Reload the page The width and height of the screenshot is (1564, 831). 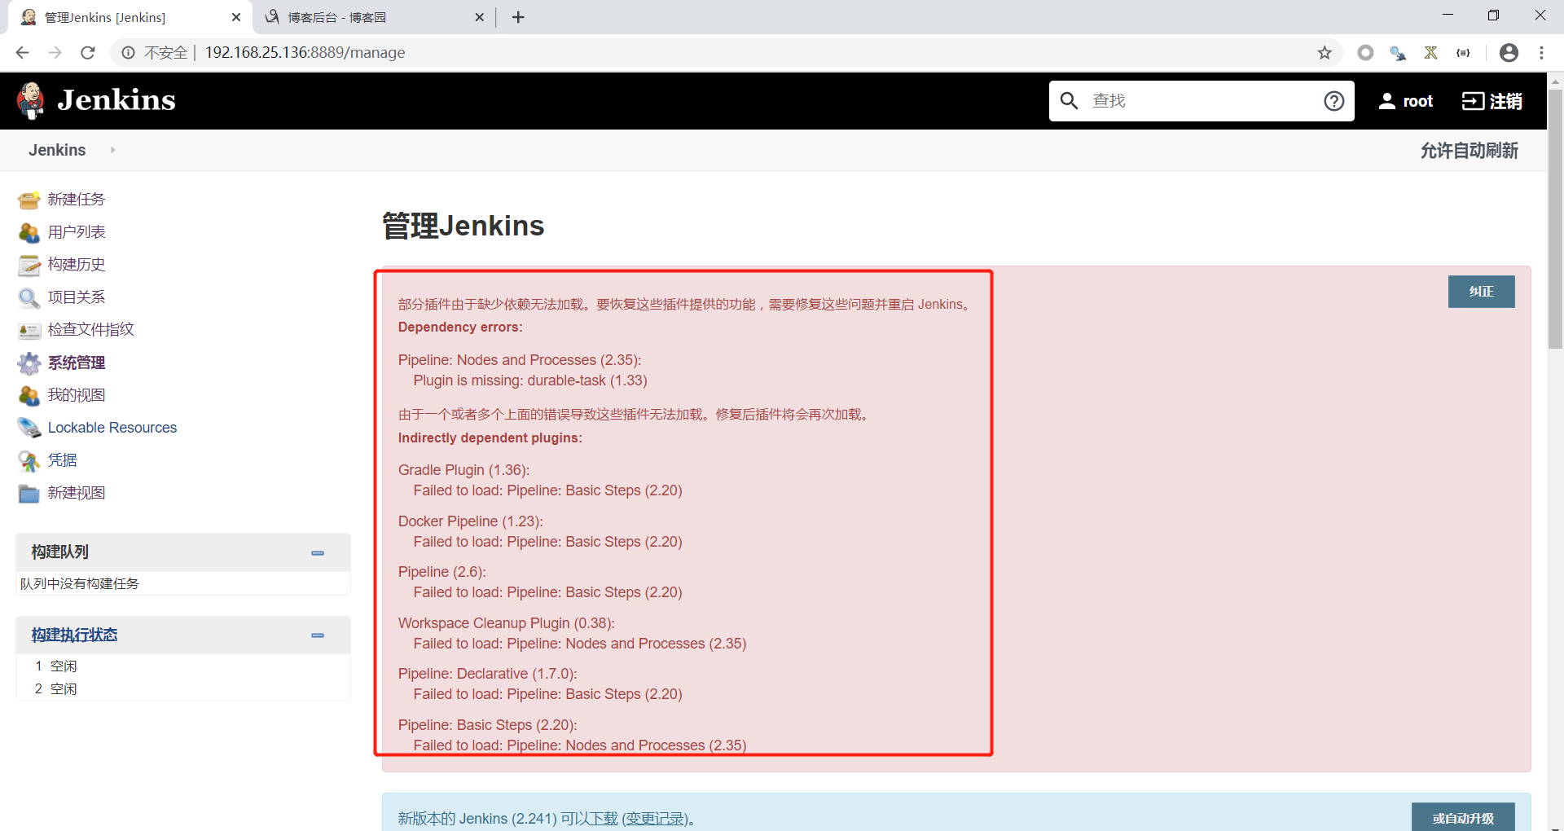[x=88, y=53]
